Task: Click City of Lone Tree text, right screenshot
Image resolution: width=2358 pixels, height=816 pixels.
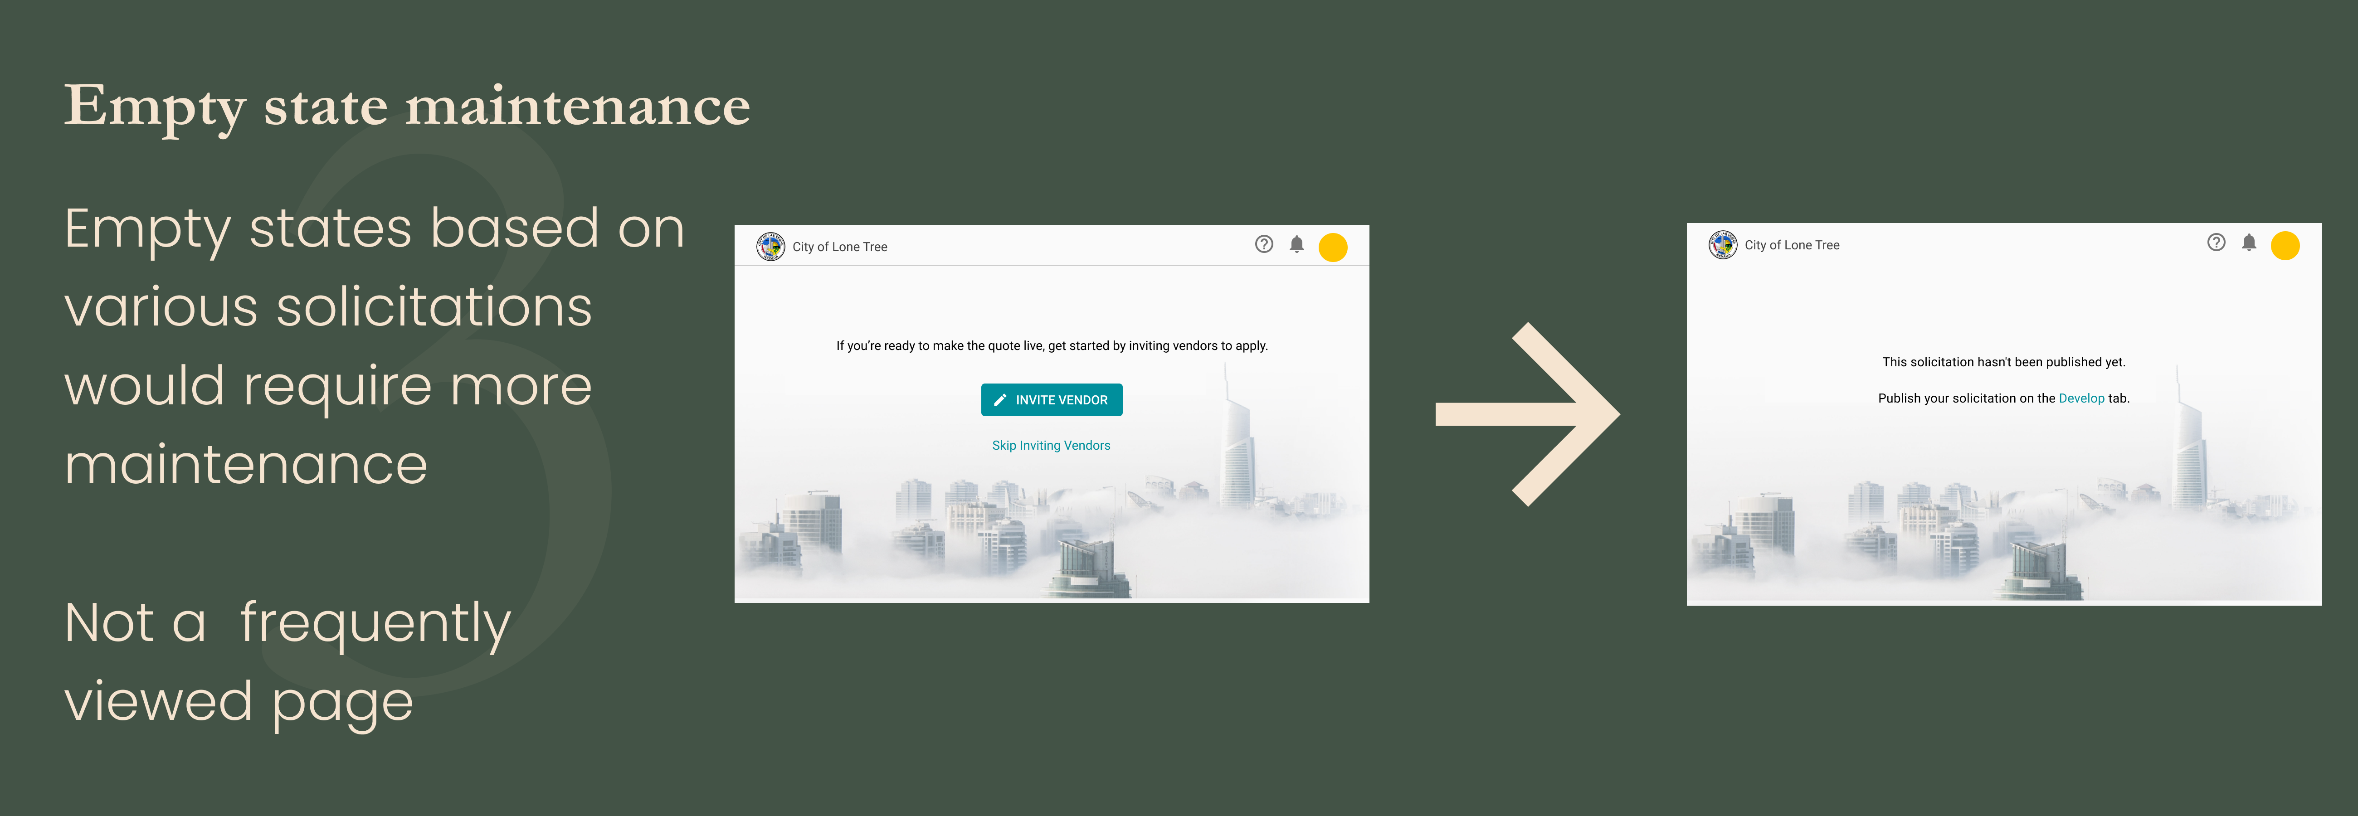Action: click(x=1791, y=245)
